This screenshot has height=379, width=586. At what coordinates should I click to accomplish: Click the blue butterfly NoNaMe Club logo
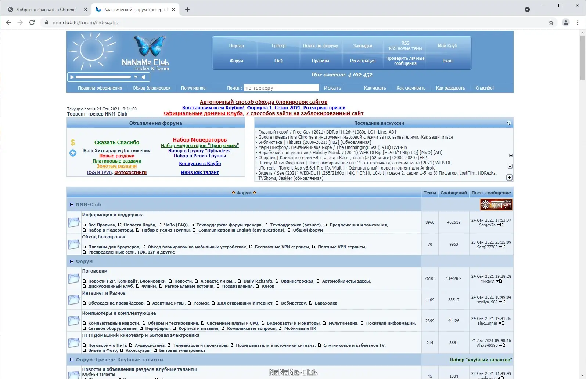click(150, 46)
